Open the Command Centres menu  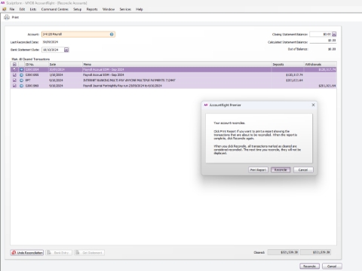tap(55, 9)
